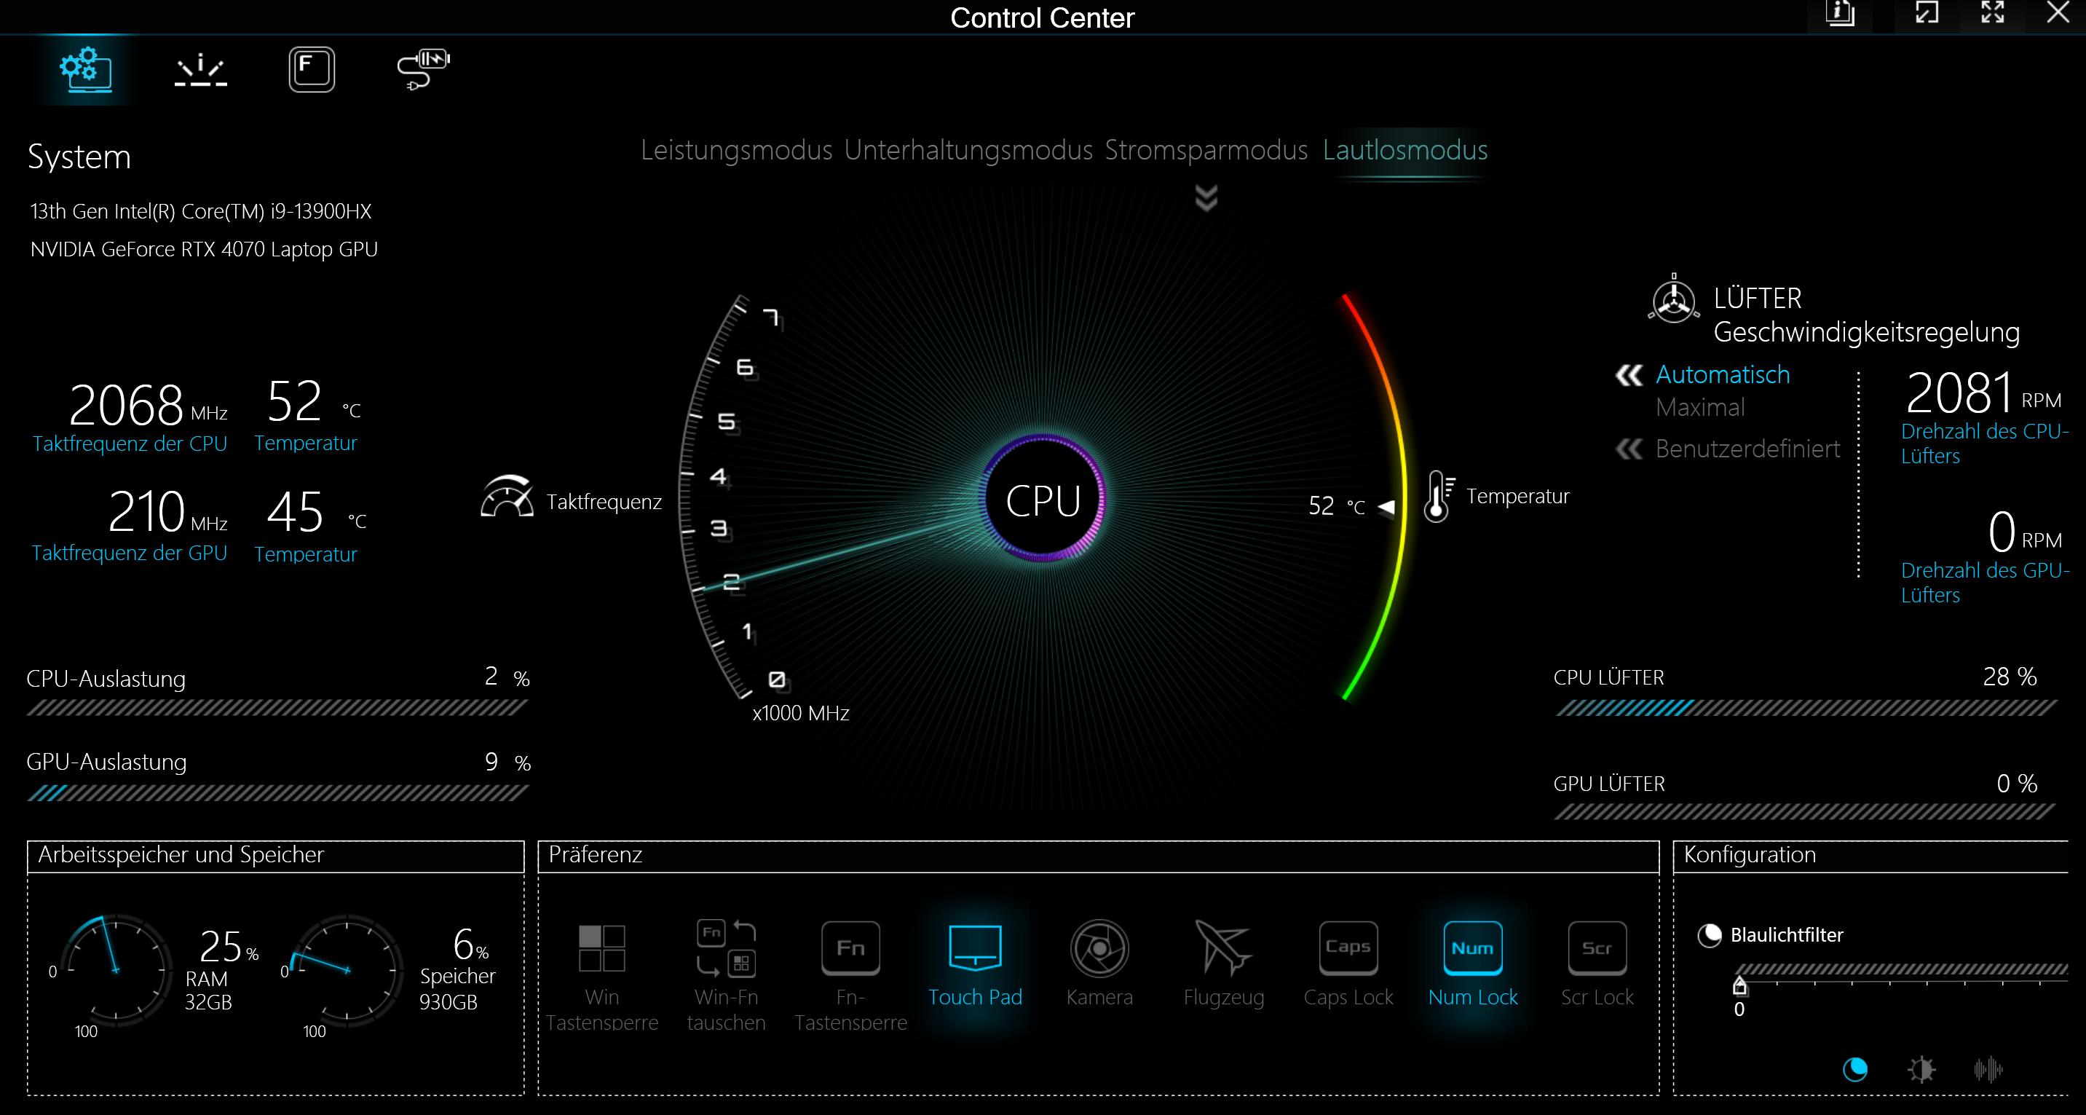
Task: Open the keyboard LED lighting page icon
Action: 200,70
